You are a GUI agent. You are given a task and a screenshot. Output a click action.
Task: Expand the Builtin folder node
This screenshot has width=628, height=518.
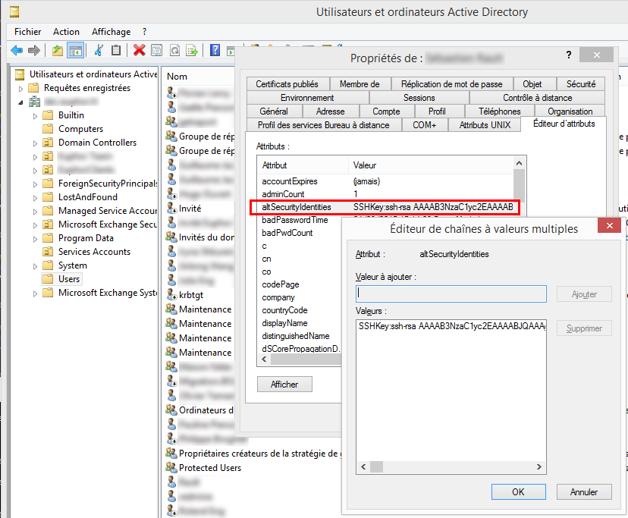click(x=36, y=115)
